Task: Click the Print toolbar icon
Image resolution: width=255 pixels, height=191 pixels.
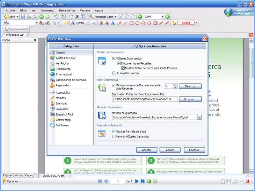Action: [x=29, y=17]
